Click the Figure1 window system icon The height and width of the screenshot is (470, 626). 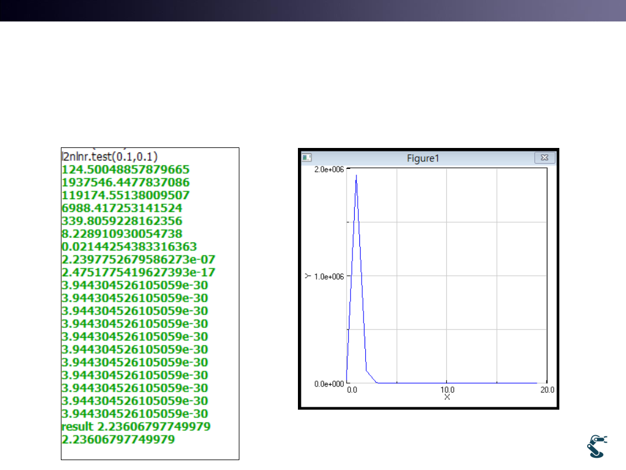[x=307, y=158]
